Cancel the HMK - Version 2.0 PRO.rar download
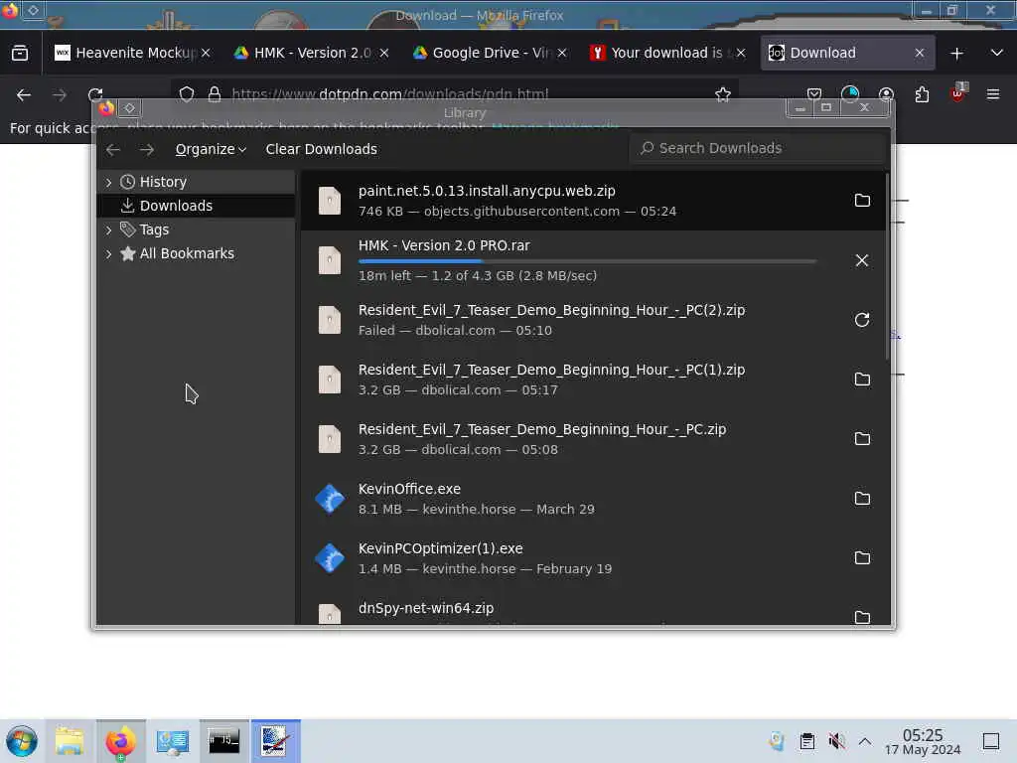The height and width of the screenshot is (763, 1017). coord(862,260)
